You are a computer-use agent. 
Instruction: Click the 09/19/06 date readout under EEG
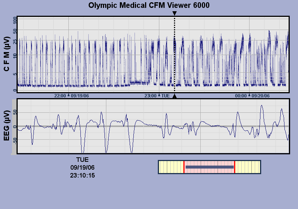82,167
